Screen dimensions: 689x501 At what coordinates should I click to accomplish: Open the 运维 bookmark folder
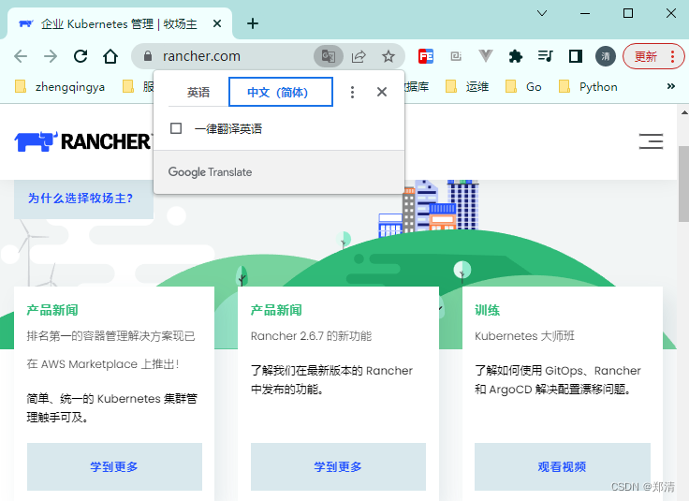coord(467,86)
